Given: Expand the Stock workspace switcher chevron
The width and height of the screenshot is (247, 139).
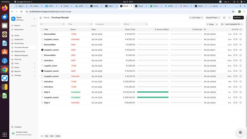Looking at the screenshot, I should click(x=34, y=19).
